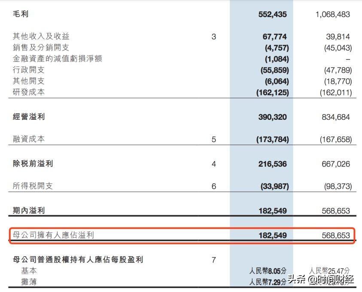Select the 經營溢利 heading
This screenshot has height=292, width=362.
pyautogui.click(x=29, y=116)
